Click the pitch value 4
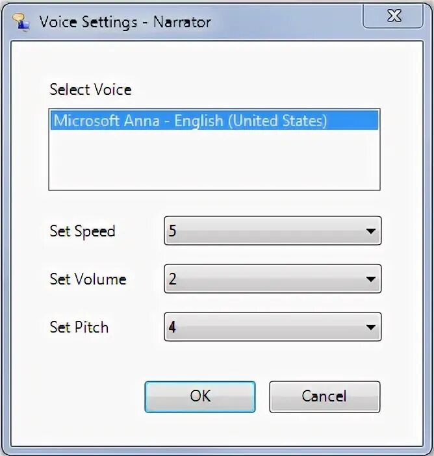This screenshot has width=434, height=456. (172, 327)
